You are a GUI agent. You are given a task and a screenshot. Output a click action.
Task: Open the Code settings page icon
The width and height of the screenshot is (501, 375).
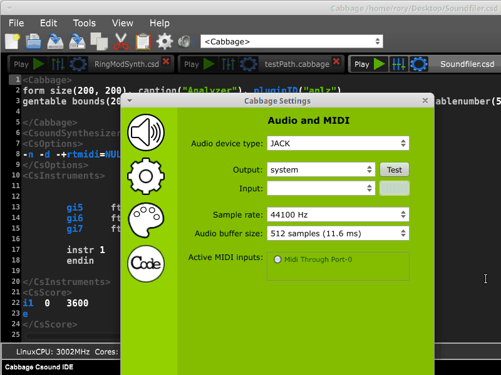click(145, 264)
